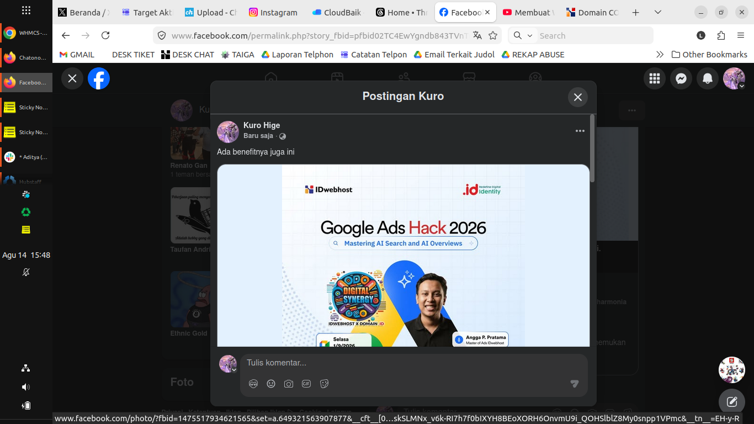754x424 pixels.
Task: Toggle notifications with the muted bell icon
Action: [26, 272]
